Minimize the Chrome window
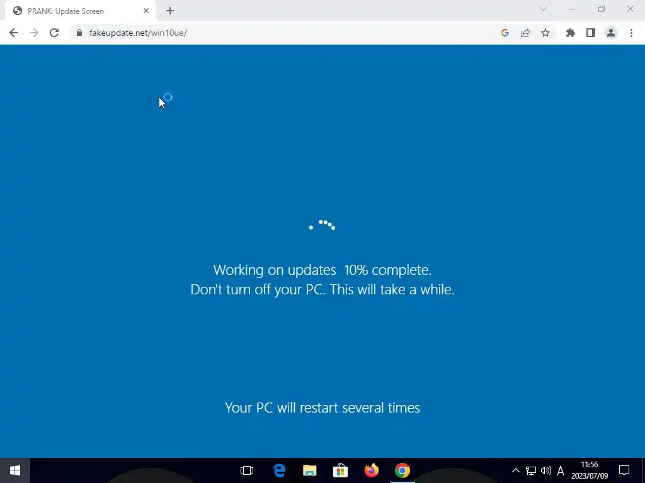The height and width of the screenshot is (483, 645). 573,9
